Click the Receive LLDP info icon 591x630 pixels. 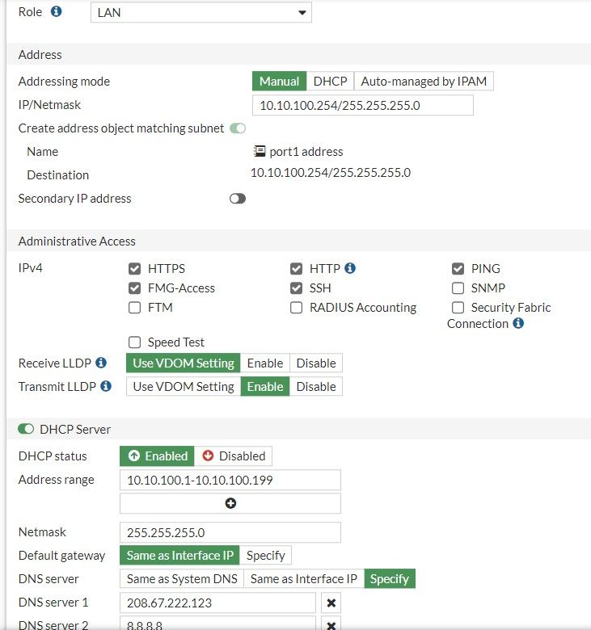click(x=101, y=363)
